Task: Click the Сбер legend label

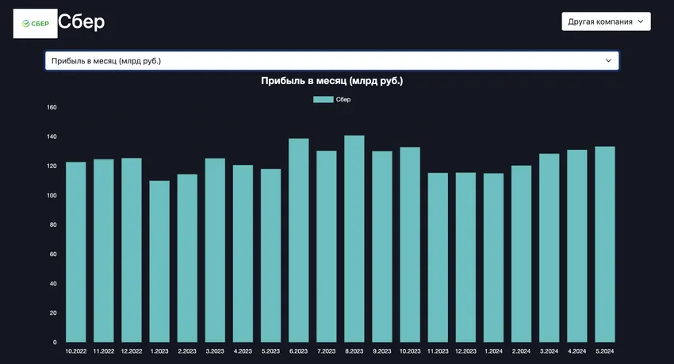Action: [x=343, y=99]
